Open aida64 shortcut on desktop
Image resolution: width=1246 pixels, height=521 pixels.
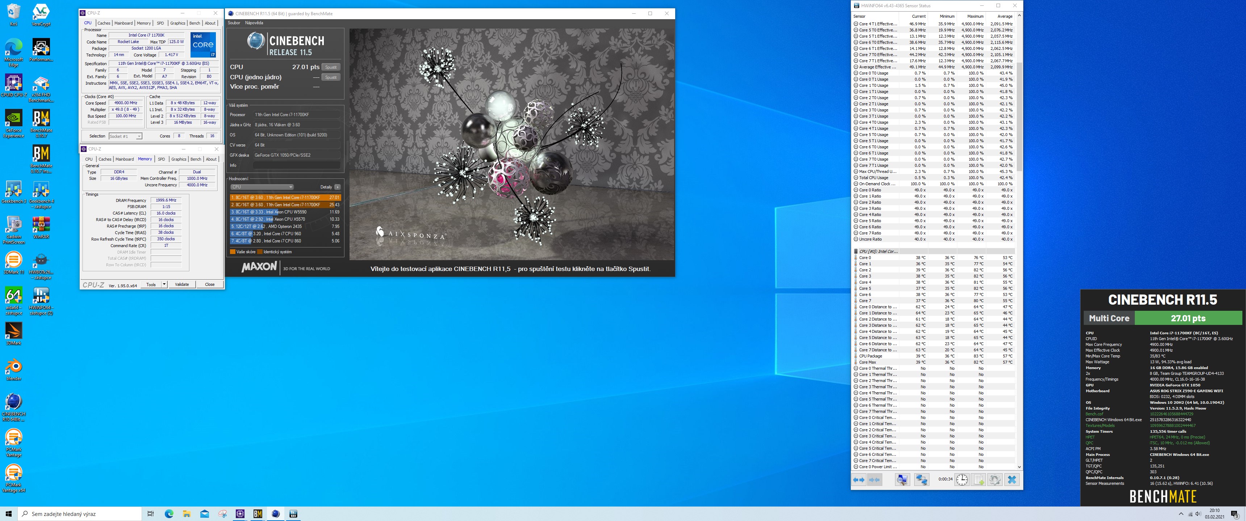coord(13,301)
